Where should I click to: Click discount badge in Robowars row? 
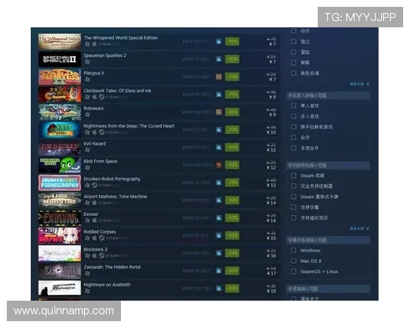pyautogui.click(x=232, y=112)
